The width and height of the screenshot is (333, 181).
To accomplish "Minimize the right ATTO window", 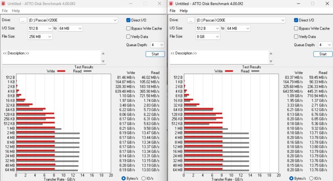I will [298, 4].
